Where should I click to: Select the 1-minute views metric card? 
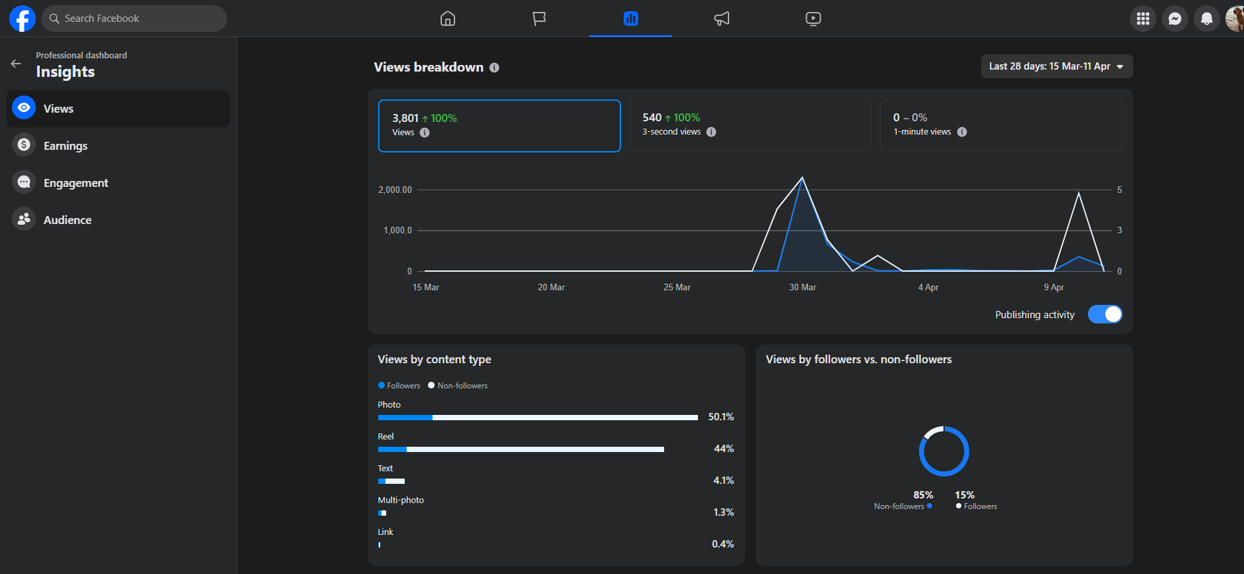click(x=1001, y=125)
